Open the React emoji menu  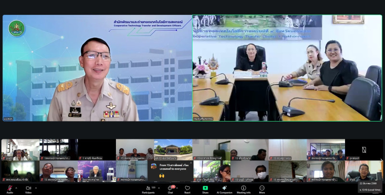coord(187,188)
